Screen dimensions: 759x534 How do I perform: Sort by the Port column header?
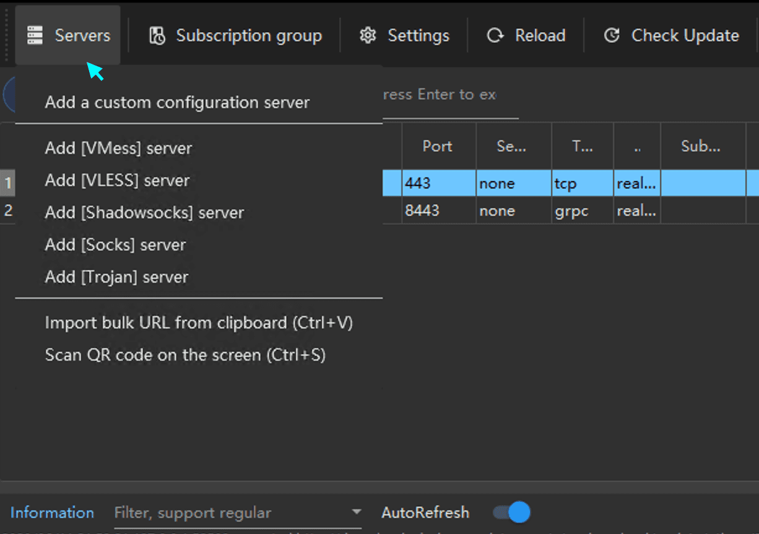coord(438,147)
